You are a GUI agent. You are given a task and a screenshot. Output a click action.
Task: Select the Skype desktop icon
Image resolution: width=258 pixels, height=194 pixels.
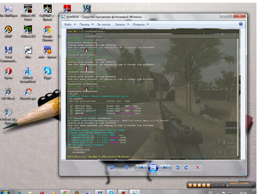tap(47, 73)
